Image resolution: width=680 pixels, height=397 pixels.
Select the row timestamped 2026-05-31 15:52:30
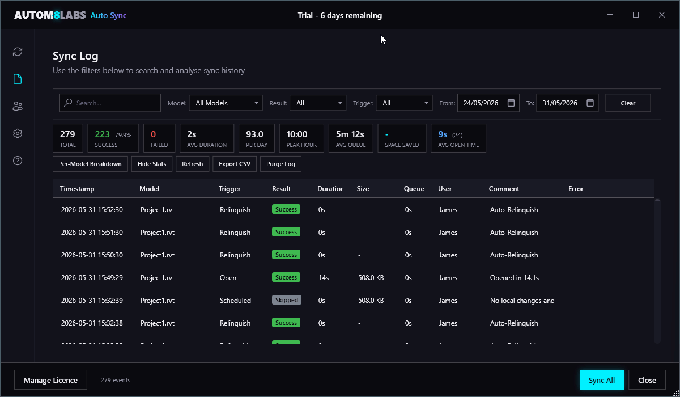[354, 209]
